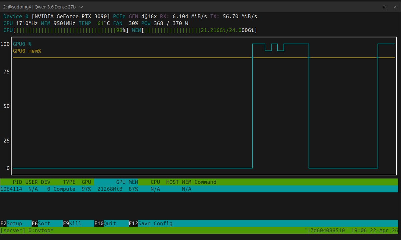Click the tmux window '0:nvtop*'
The image size is (401, 240).
point(41,231)
